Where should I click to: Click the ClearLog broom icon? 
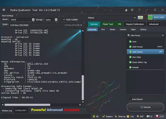116,116
